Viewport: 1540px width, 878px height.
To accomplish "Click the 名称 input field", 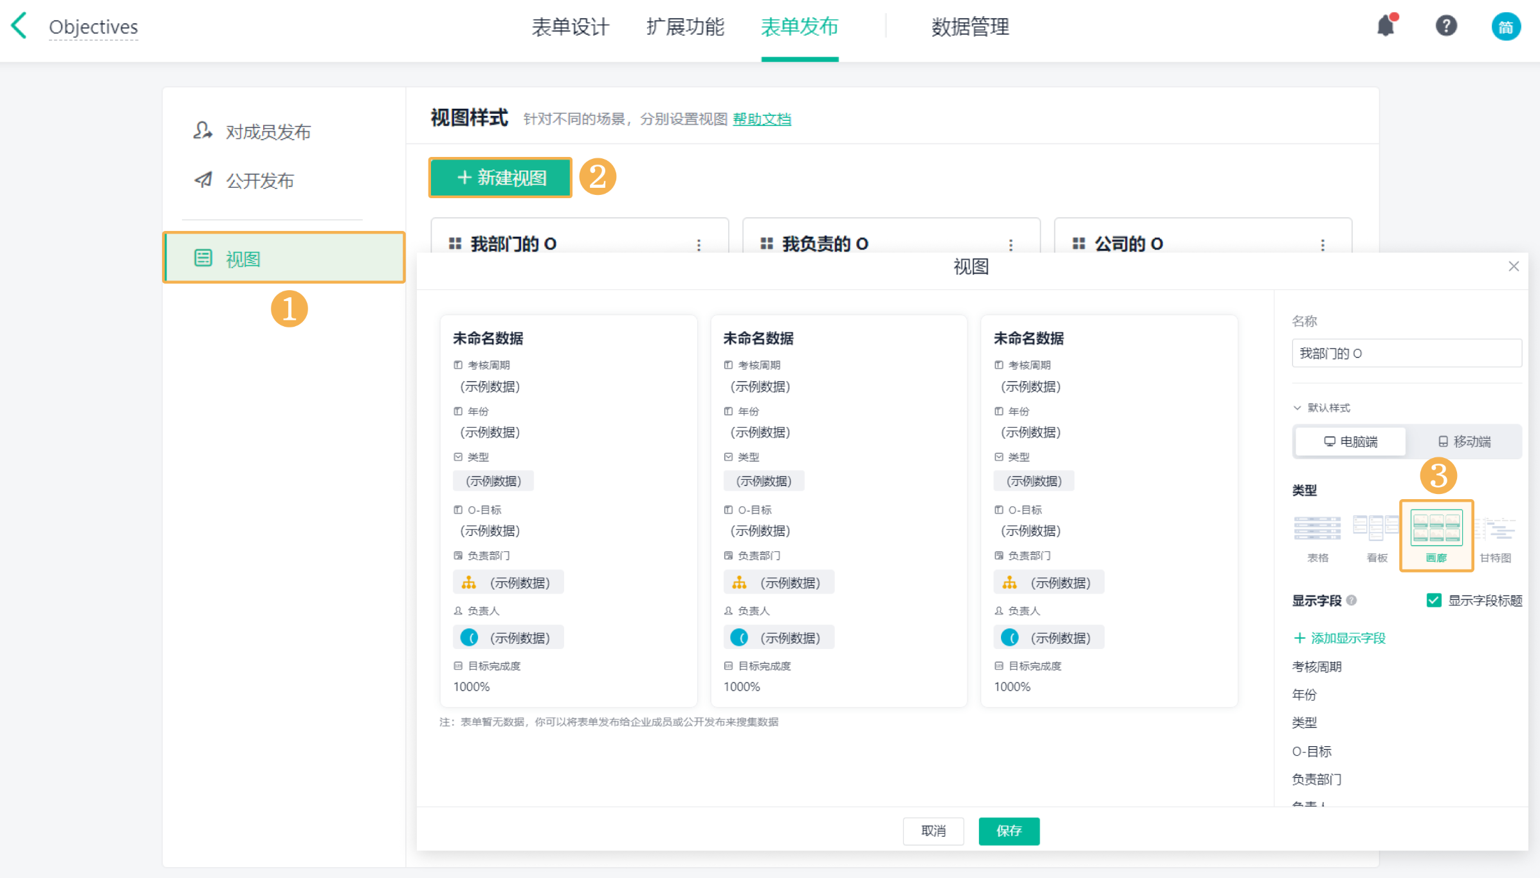I will (1406, 353).
